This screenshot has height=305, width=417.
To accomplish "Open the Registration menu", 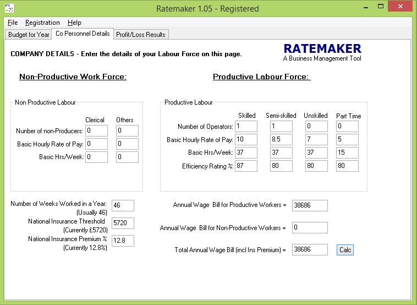I will (x=42, y=23).
